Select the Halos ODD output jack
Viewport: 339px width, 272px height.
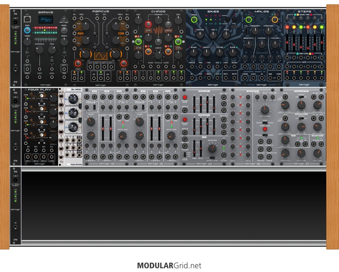tap(270, 78)
